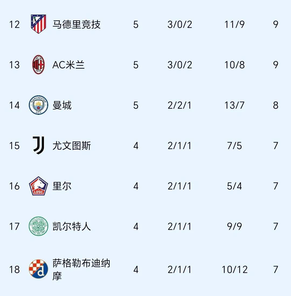This screenshot has width=291, height=296.
Task: Open team name 马德里竞技
Action: pyautogui.click(x=77, y=25)
